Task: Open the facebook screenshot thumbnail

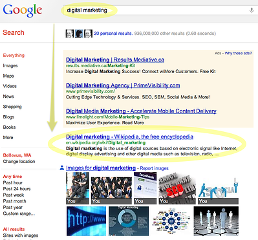Action: click(145, 188)
